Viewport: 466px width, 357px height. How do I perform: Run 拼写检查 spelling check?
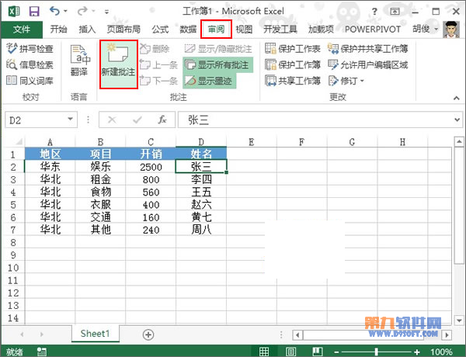pos(30,48)
